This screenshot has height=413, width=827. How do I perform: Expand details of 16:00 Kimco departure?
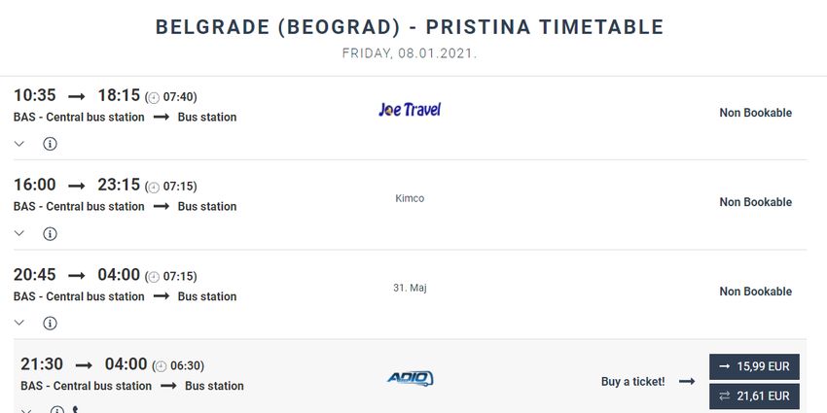click(19, 233)
